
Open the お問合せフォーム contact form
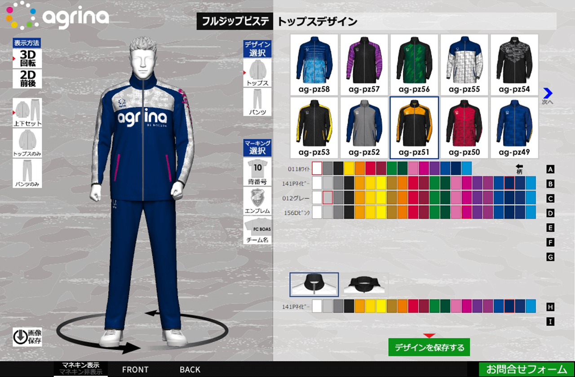point(527,369)
